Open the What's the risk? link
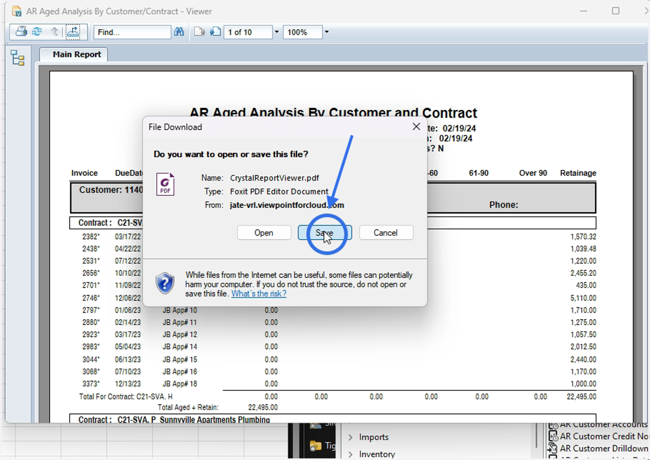This screenshot has width=650, height=460. pyautogui.click(x=259, y=294)
